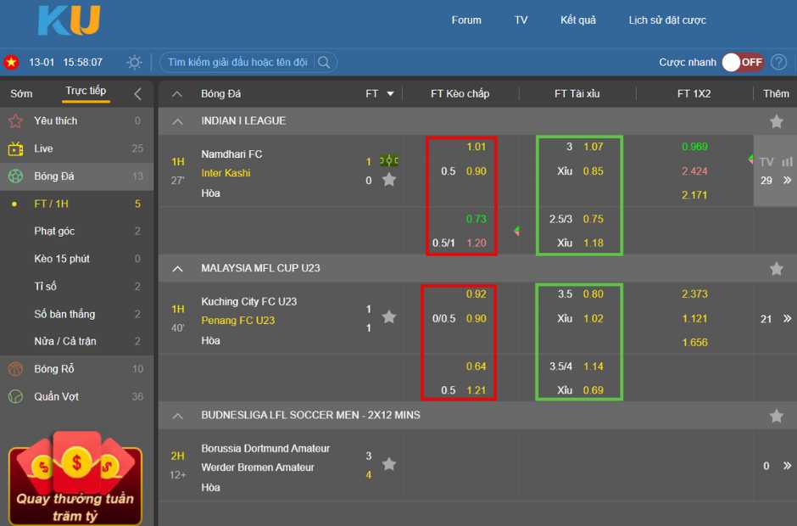Viewport: 797px width, 526px height.
Task: Open Quay thưởng tuần trăm tỷ banner
Action: tap(75, 478)
